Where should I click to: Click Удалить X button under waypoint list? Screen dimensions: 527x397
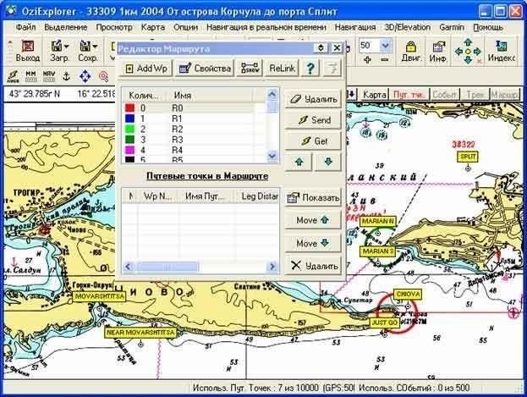313,266
